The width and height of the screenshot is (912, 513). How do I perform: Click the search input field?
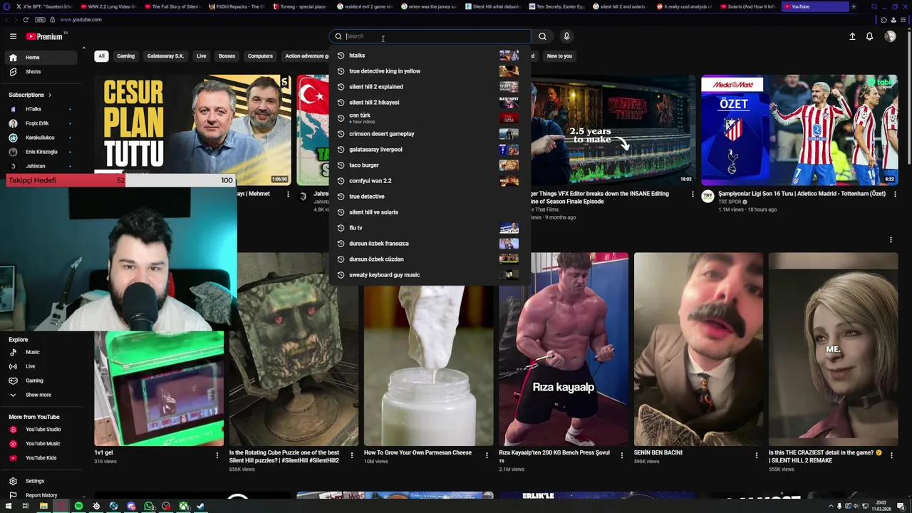click(436, 36)
